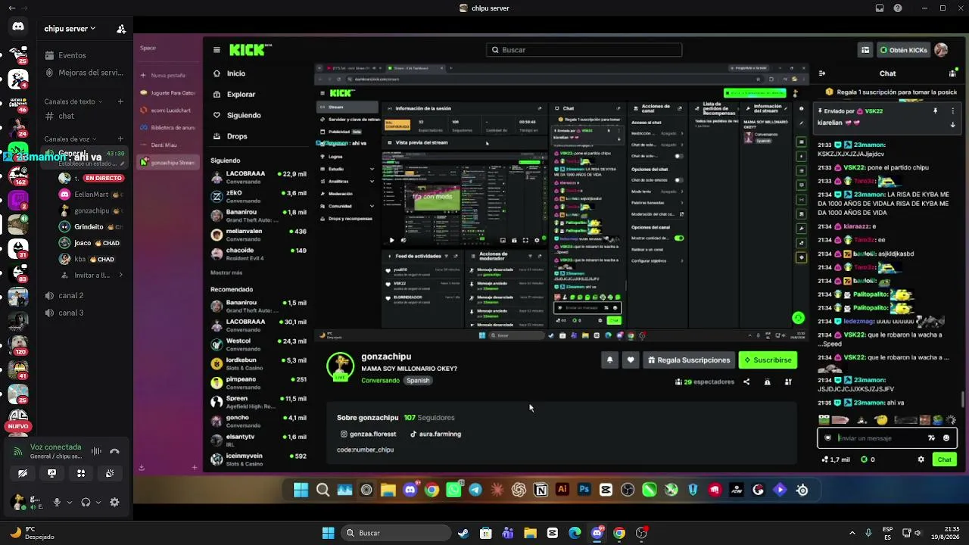Viewport: 969px width, 545px height.
Task: Select user Grindeito in voice channel
Action: pos(89,226)
